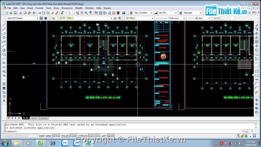Image resolution: width=261 pixels, height=147 pixels.
Task: Toggle OSNAP in status bar
Action: click(x=73, y=136)
